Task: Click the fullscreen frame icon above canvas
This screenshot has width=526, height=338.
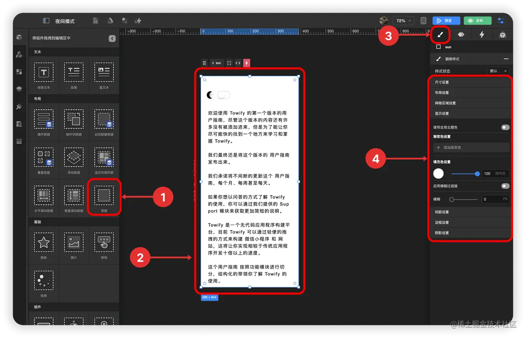Action: click(x=229, y=63)
